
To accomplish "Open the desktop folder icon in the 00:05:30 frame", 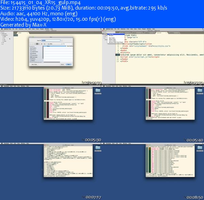I will click(x=98, y=91).
